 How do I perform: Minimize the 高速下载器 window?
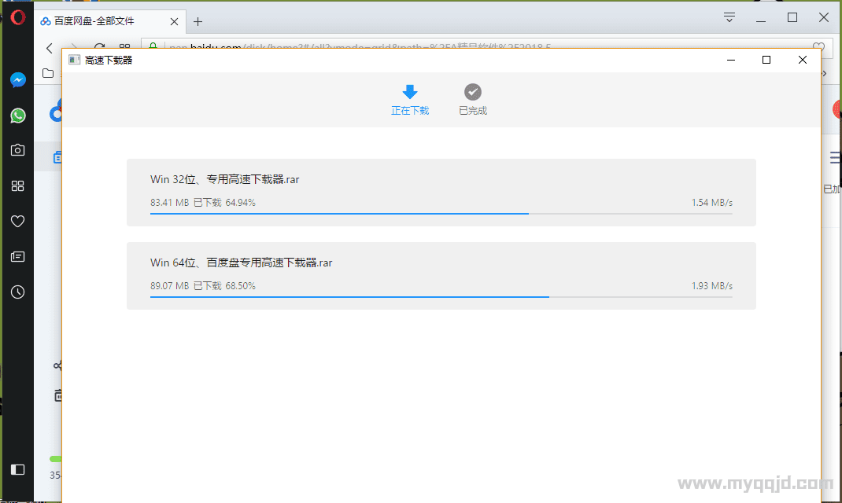point(731,60)
